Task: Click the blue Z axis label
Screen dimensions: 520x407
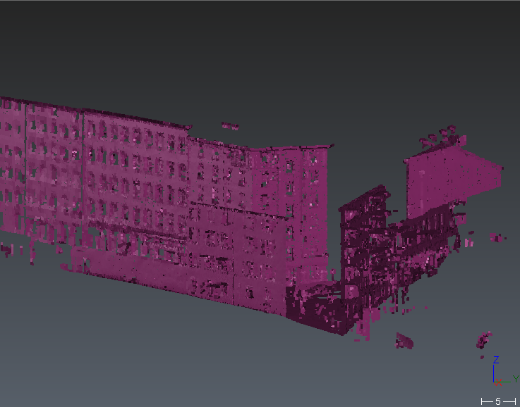Action: (496, 360)
